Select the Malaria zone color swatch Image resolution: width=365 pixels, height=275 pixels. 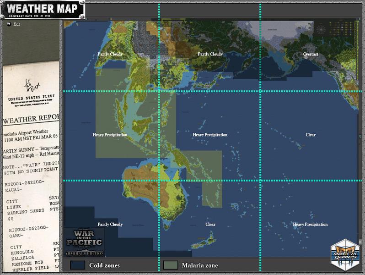tap(170, 265)
